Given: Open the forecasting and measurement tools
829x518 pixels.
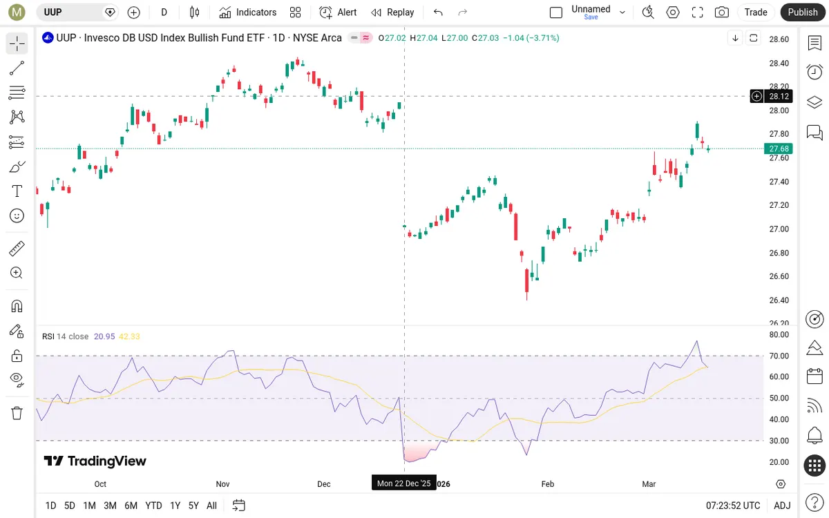Looking at the screenshot, I should (17, 142).
